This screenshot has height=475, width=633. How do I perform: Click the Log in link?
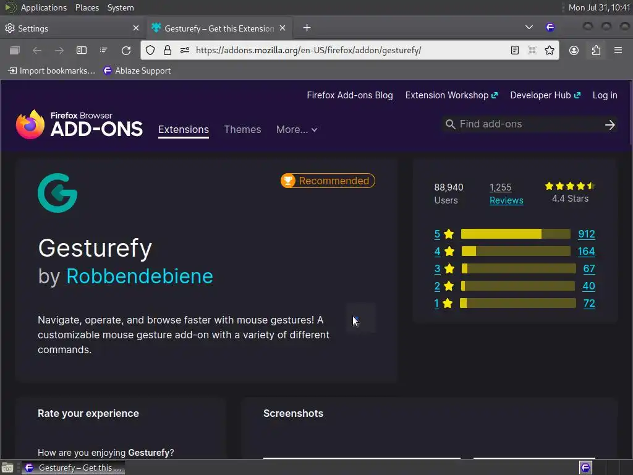tap(605, 95)
